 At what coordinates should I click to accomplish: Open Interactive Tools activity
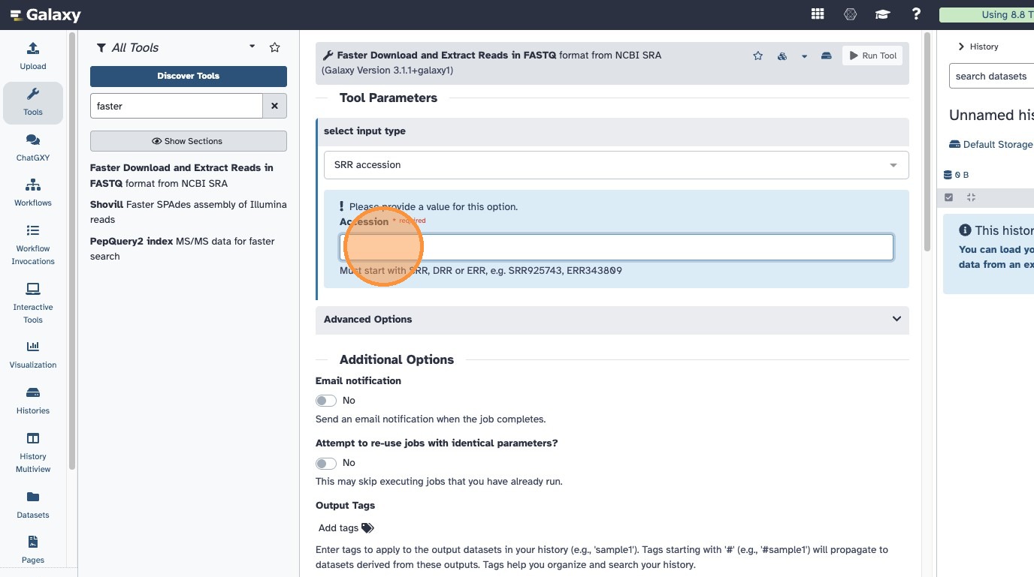(33, 303)
